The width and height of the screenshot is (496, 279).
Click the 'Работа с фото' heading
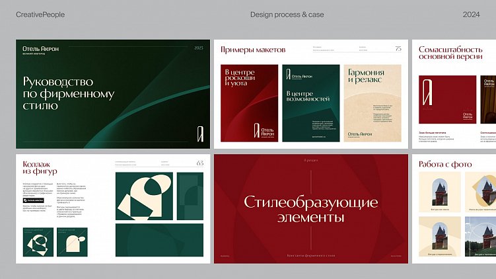[x=445, y=165]
